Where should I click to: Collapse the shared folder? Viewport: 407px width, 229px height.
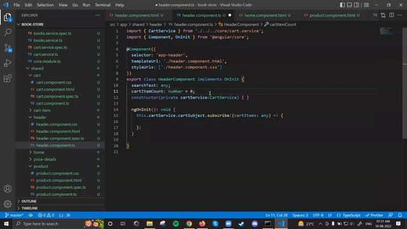(37, 68)
